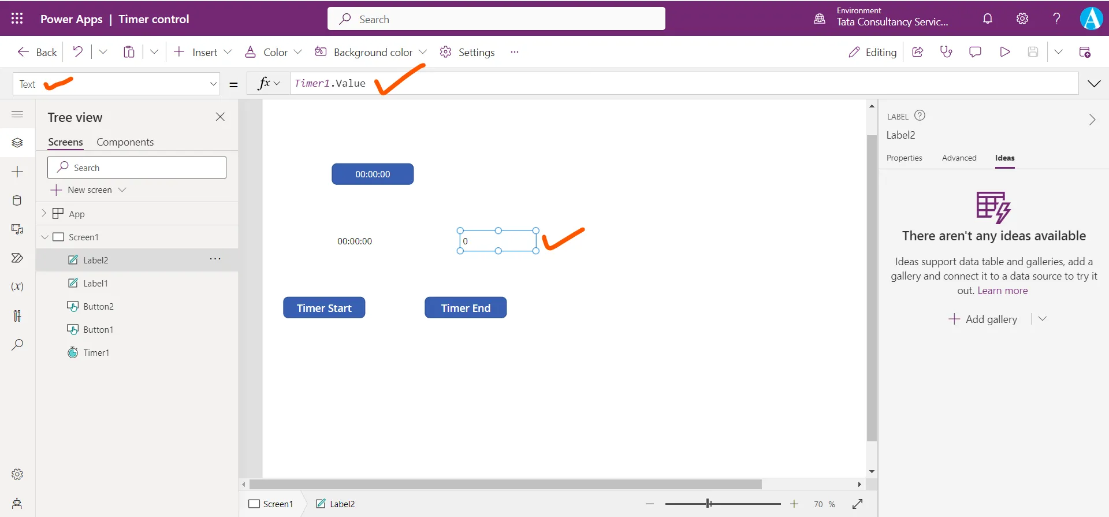The width and height of the screenshot is (1109, 517).
Task: Zoom out with minus button
Action: pyautogui.click(x=650, y=504)
